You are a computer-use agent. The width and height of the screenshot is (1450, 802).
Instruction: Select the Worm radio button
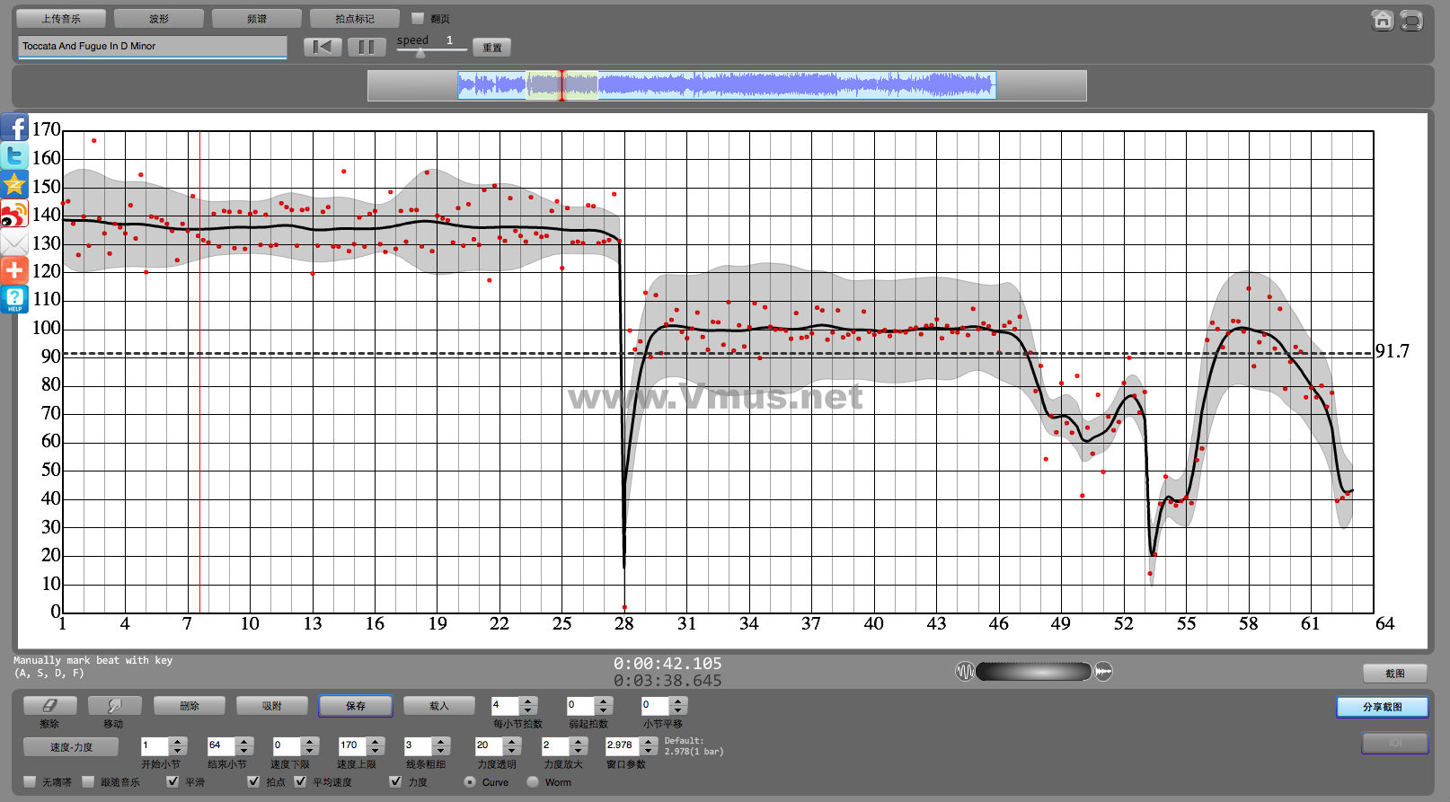(x=533, y=781)
